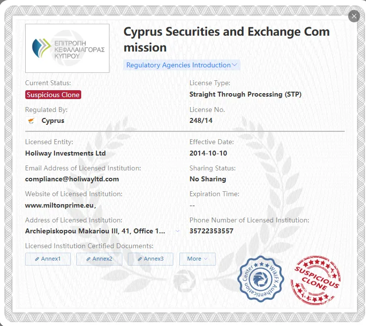Click the Cyprus Securities and Exchange Commission title
Viewport: 366px width, 326px height.
226,40
